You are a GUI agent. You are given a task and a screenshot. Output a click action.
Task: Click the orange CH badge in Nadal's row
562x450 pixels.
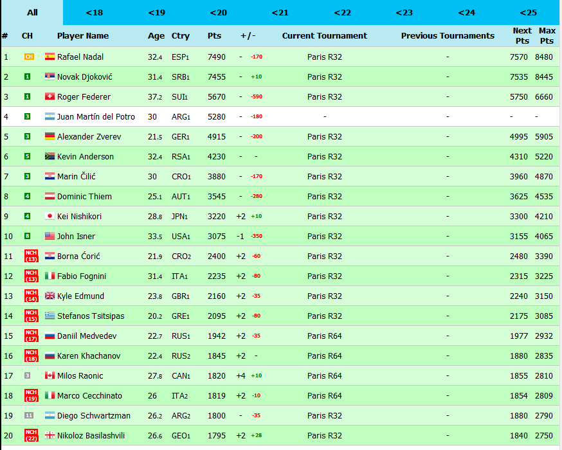(x=28, y=57)
